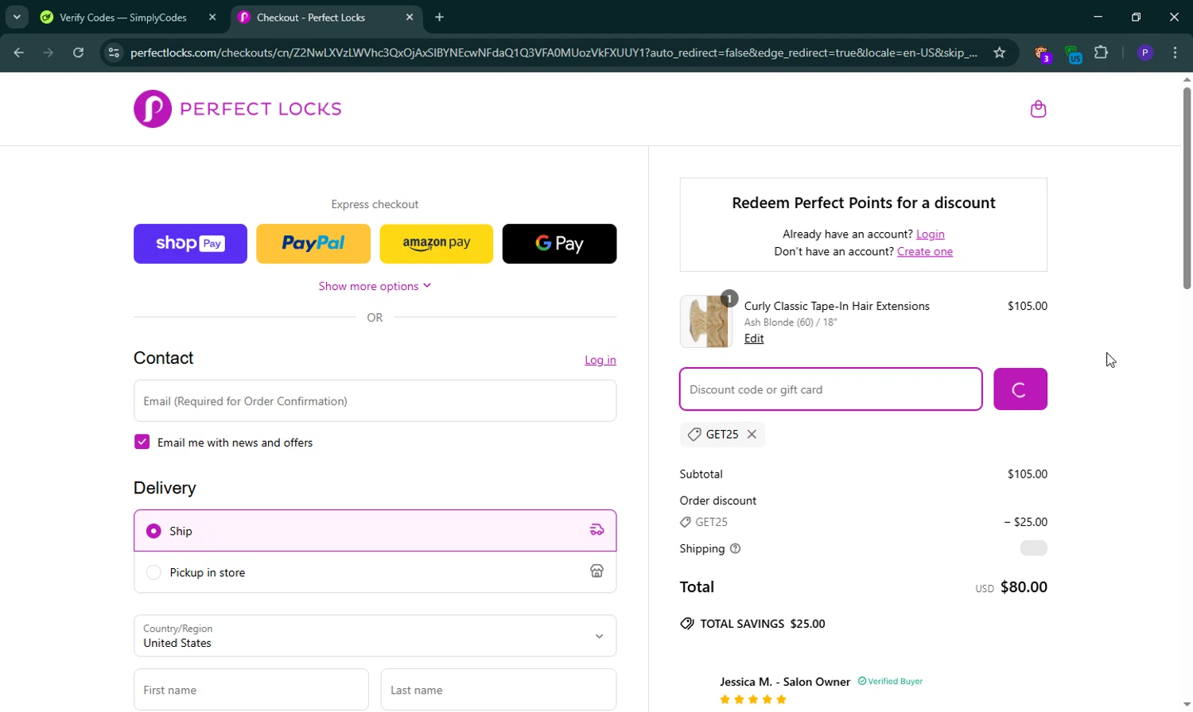Click the – $25.00 order discount amount
The height and width of the screenshot is (712, 1193).
click(x=1026, y=522)
